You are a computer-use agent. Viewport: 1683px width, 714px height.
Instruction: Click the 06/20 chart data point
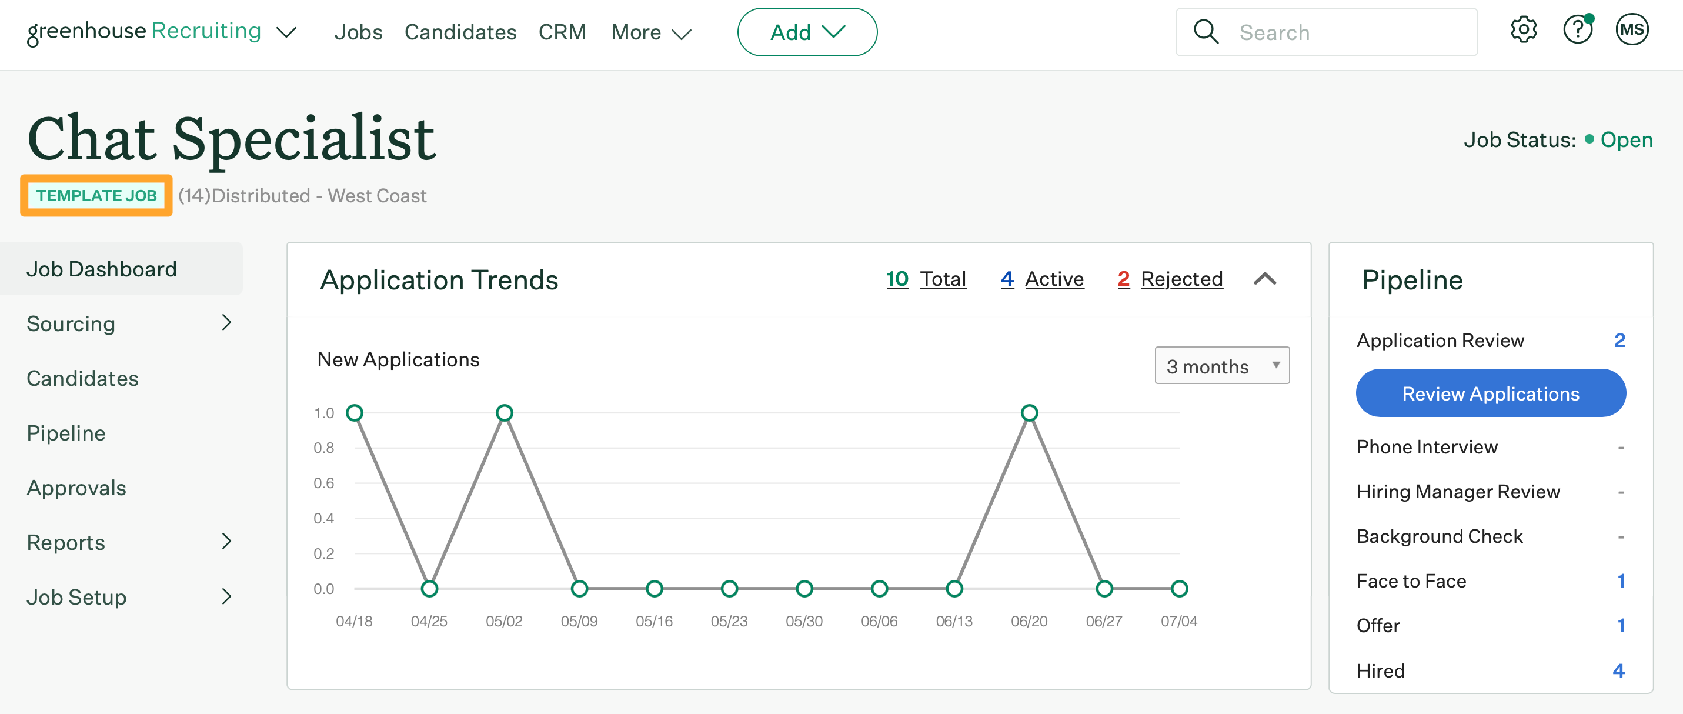(x=1029, y=413)
